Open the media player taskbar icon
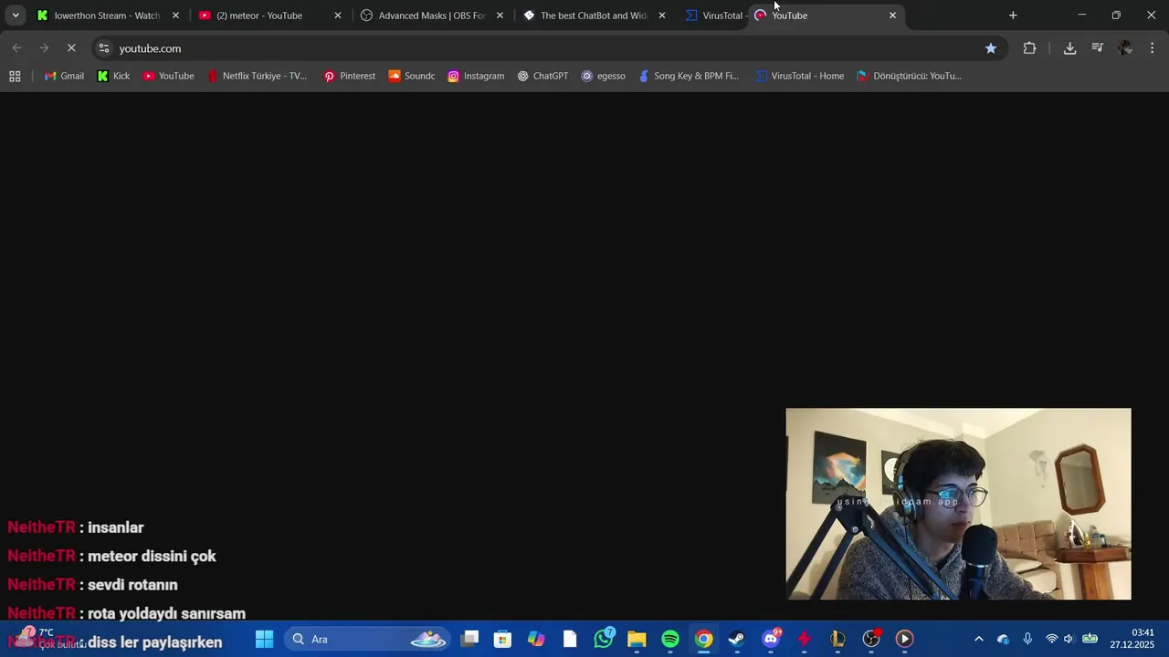 click(904, 639)
